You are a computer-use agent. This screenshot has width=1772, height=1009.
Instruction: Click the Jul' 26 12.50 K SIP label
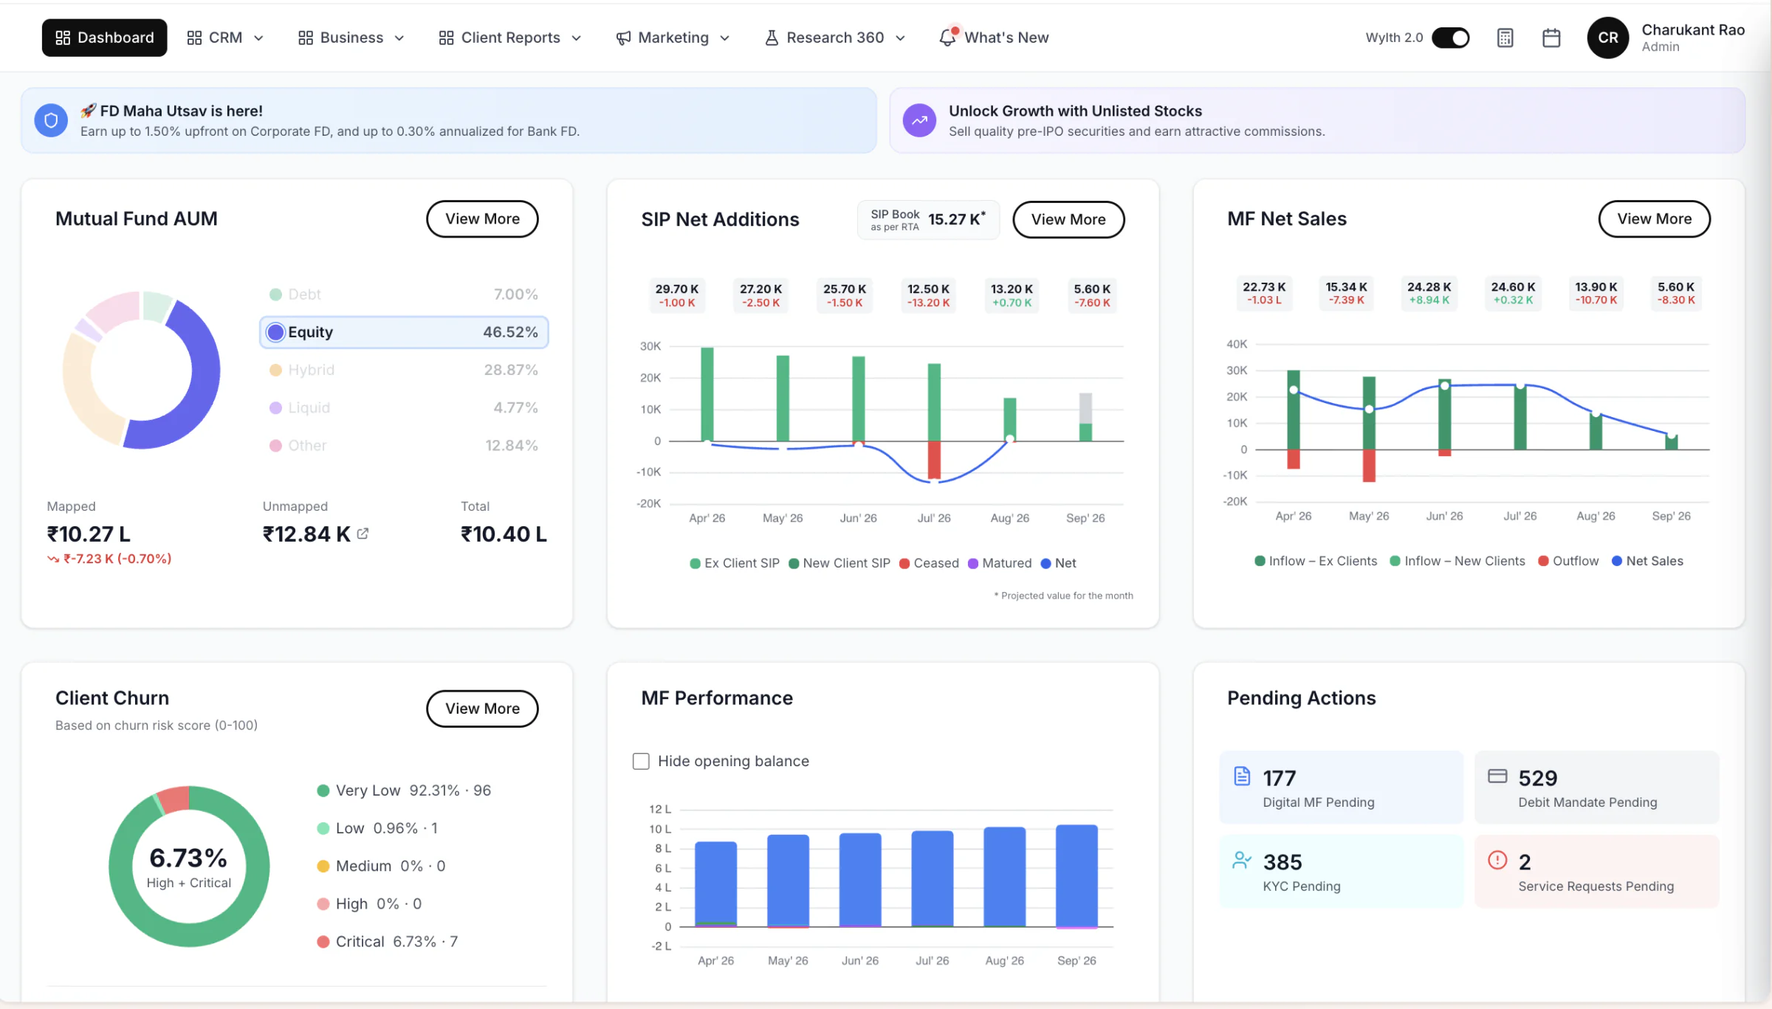928,295
